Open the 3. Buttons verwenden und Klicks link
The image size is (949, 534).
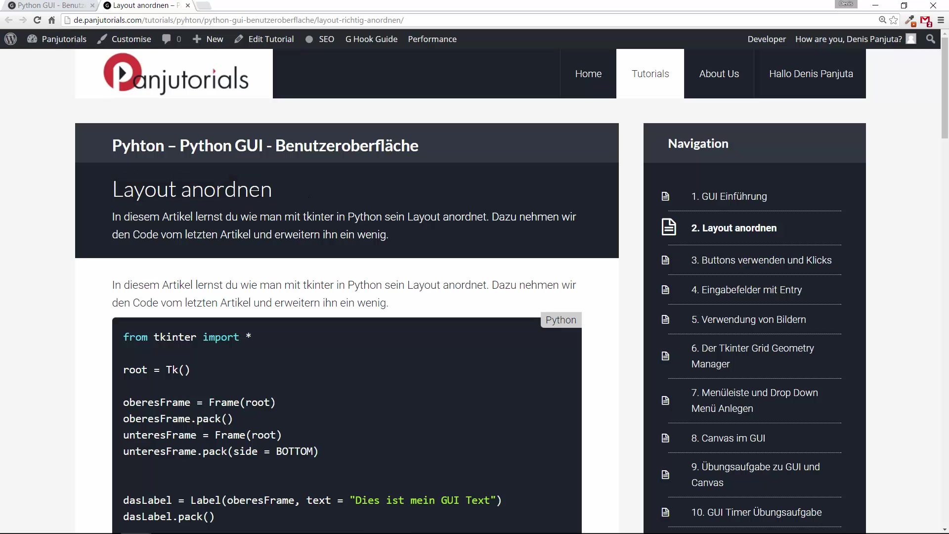[x=761, y=260]
